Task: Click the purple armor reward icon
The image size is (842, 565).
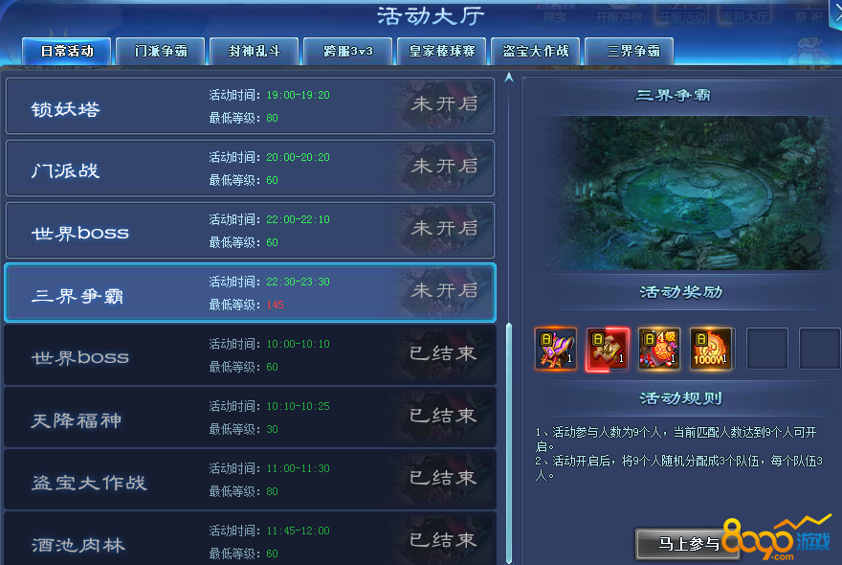Action: [x=556, y=349]
